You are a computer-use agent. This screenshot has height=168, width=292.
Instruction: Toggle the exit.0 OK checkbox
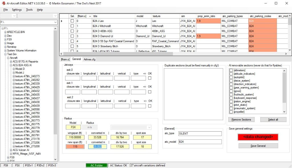[150, 78]
